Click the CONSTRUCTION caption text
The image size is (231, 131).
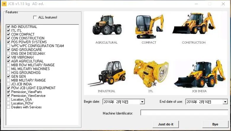[194, 43]
